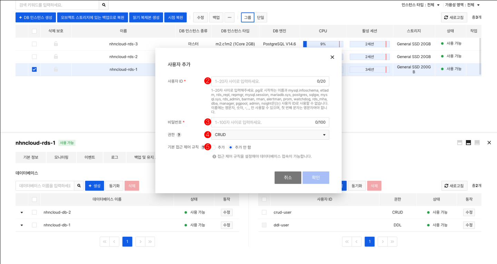The height and width of the screenshot is (264, 497).
Task: Expand the nhncloud-db-2 row
Action: coord(22,213)
